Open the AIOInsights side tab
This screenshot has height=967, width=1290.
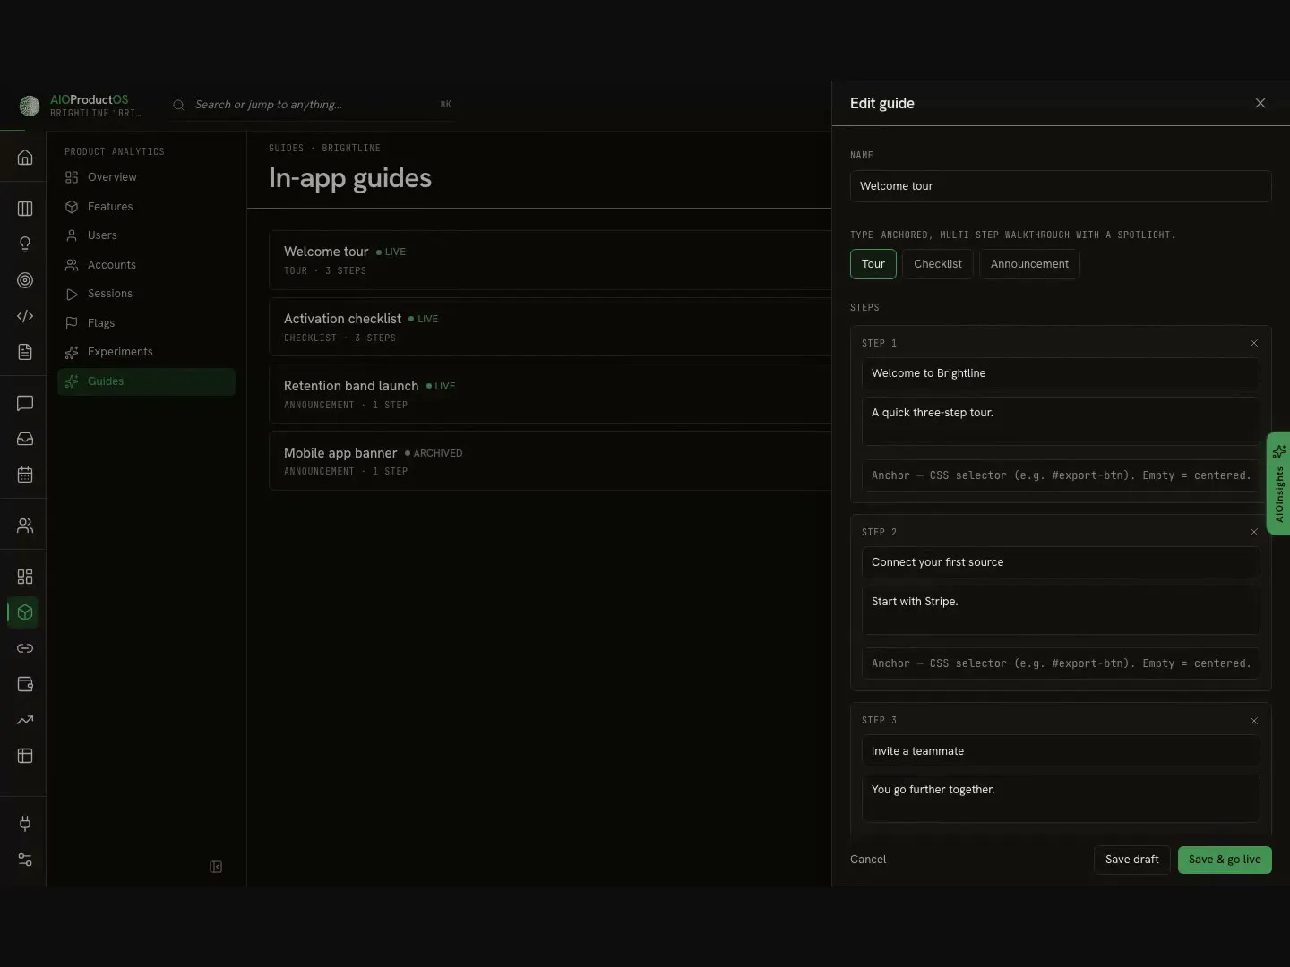point(1278,483)
